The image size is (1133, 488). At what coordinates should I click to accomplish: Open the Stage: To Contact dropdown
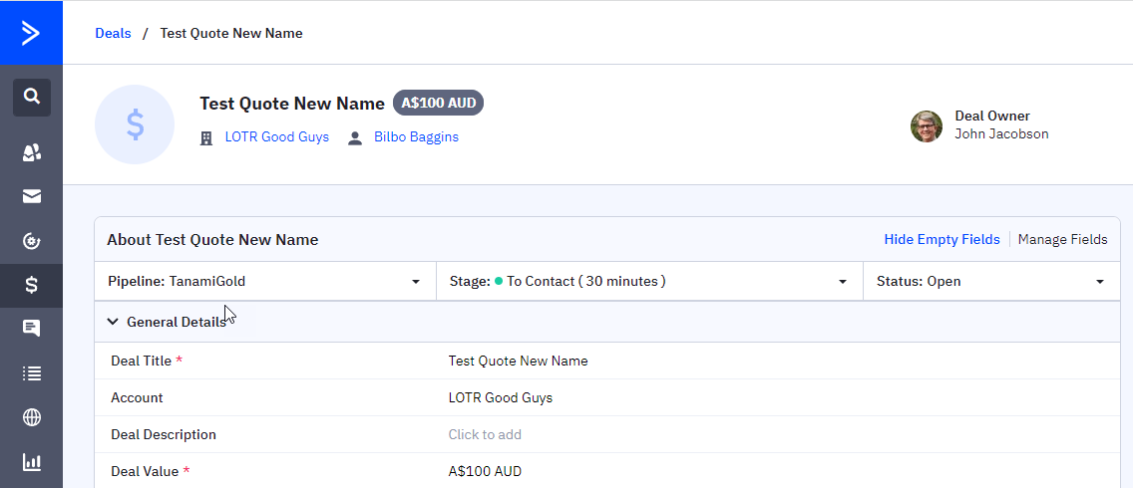(x=648, y=282)
